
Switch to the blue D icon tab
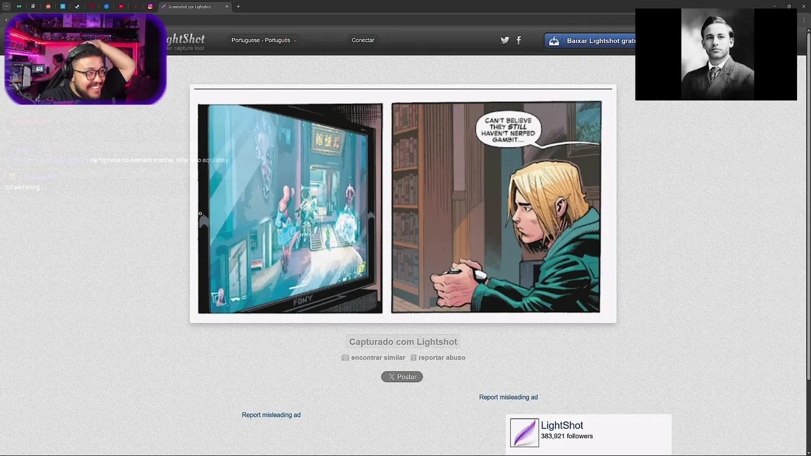pos(63,6)
